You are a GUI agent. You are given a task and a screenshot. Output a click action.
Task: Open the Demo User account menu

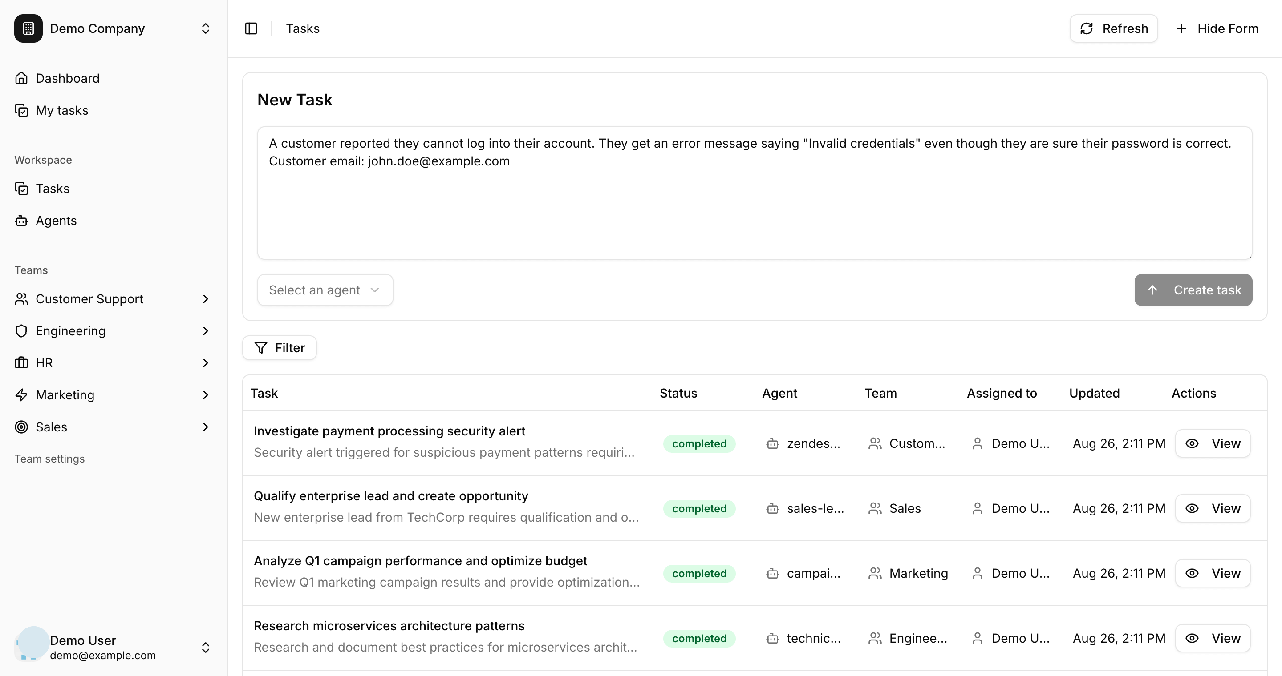tap(114, 647)
